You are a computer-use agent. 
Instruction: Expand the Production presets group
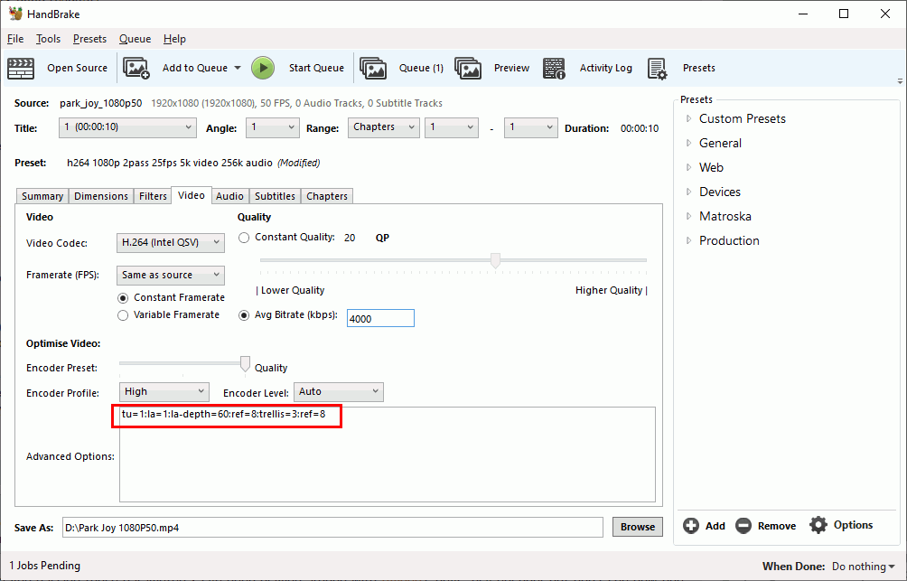(x=688, y=240)
